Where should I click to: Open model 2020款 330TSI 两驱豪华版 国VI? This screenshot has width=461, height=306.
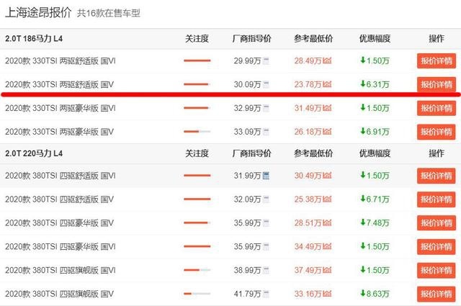pyautogui.click(x=61, y=108)
